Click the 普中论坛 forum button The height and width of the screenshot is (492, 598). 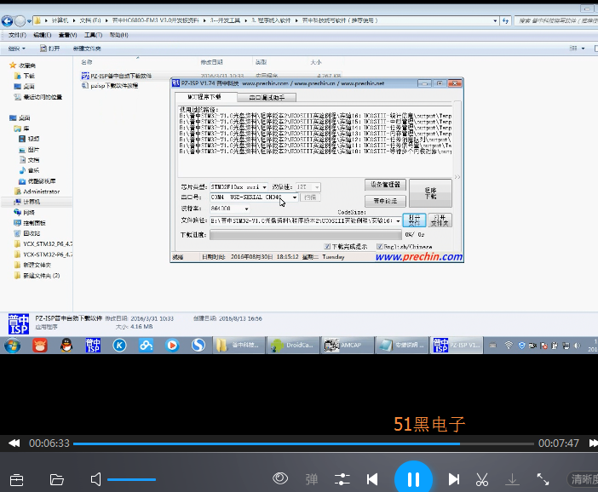385,201
